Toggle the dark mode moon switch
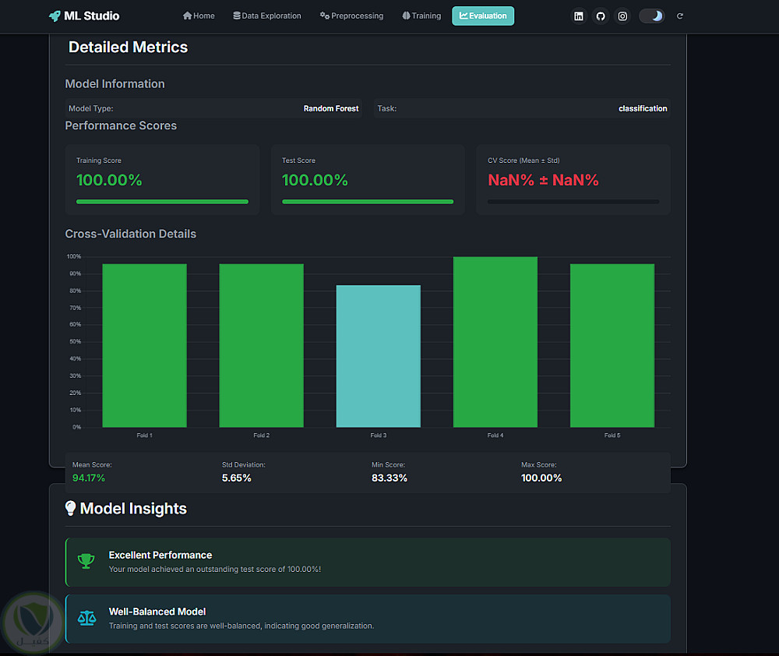The width and height of the screenshot is (779, 656). 651,16
